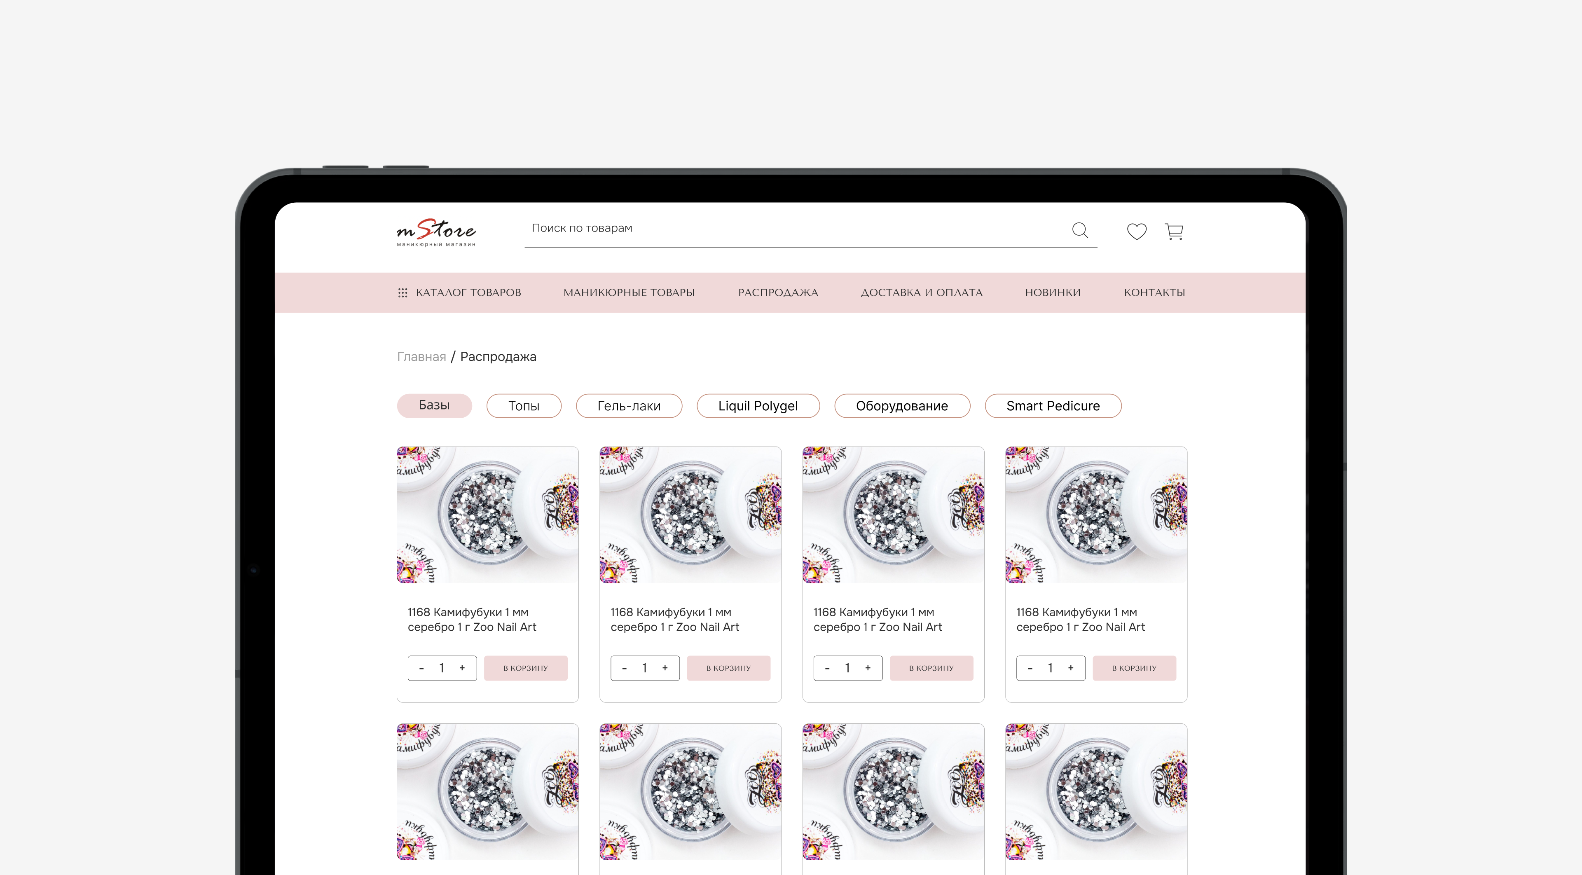Increase quantity on the second product card
1582x875 pixels.
(x=665, y=668)
